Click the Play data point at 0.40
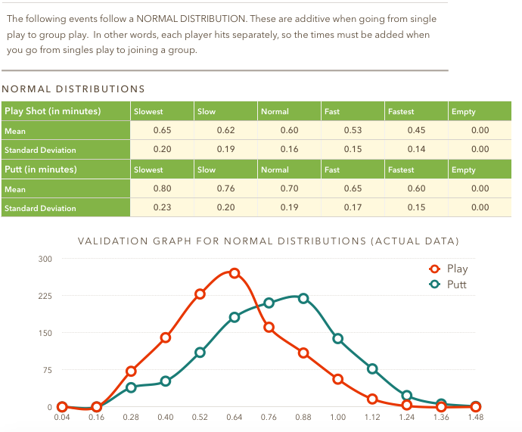 [x=166, y=337]
